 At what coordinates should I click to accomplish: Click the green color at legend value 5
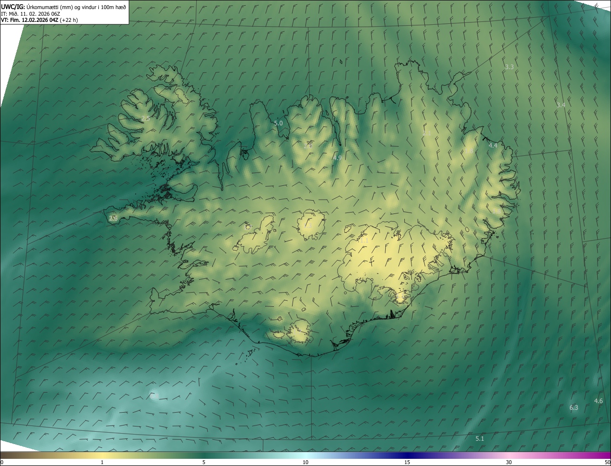tap(204, 455)
